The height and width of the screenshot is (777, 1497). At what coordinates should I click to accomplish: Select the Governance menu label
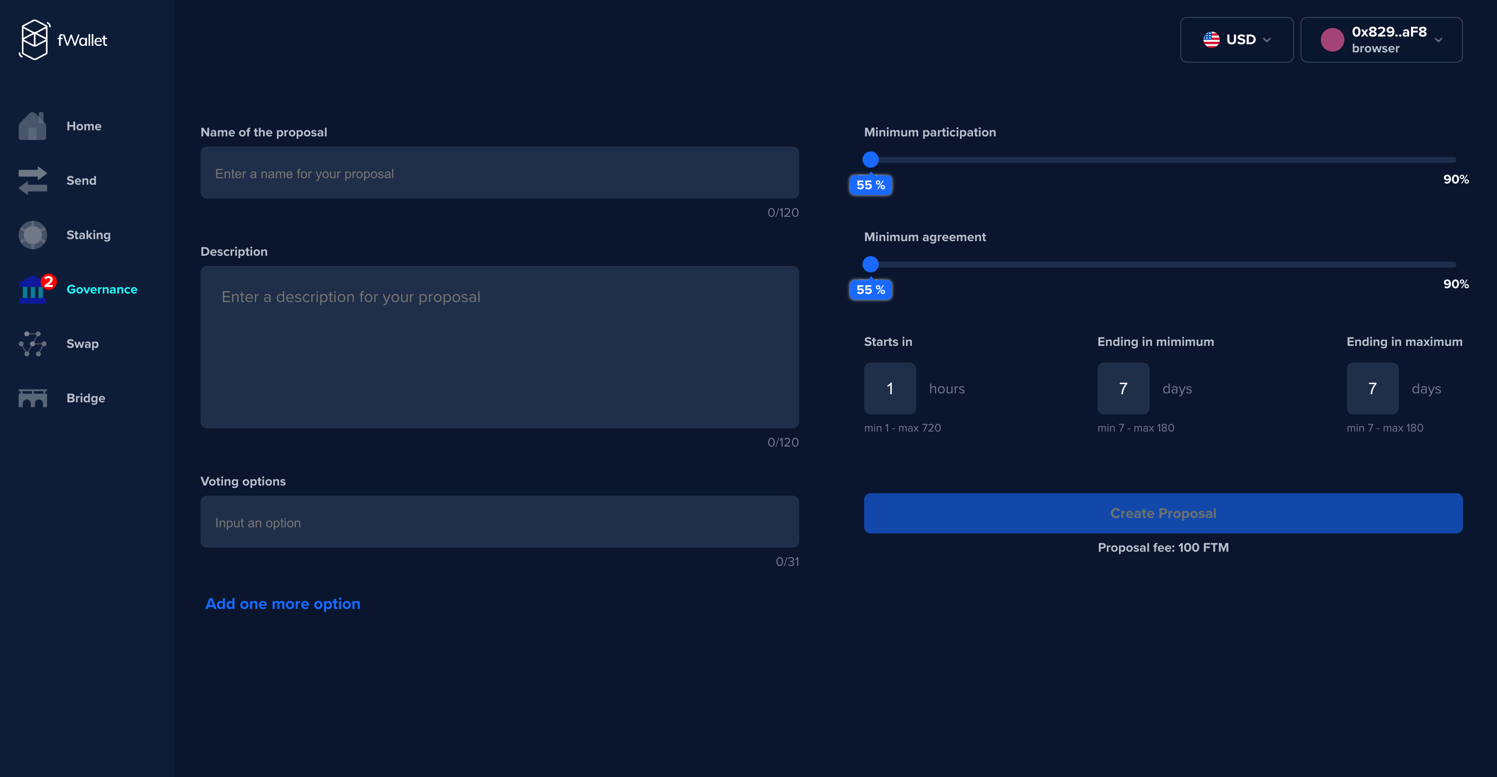(102, 289)
